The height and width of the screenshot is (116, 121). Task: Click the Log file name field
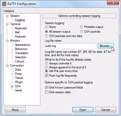pyautogui.click(x=70, y=46)
